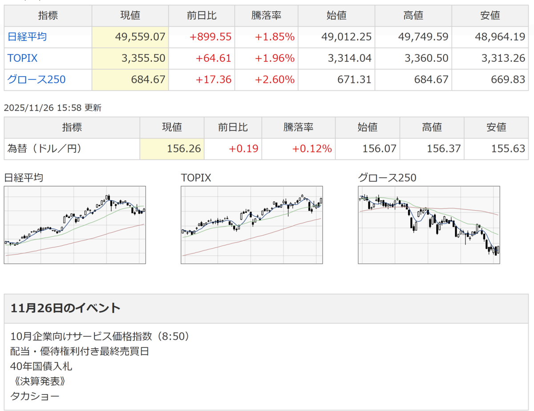Screen dimensions: 534x411
Task: Click 日経平均 change rate +1.85%
Action: (x=275, y=37)
